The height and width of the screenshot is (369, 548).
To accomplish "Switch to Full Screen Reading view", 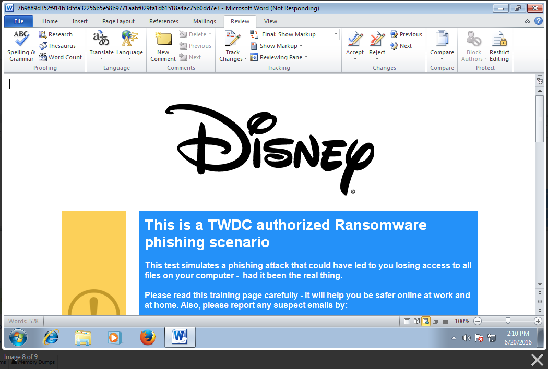I will pos(416,321).
